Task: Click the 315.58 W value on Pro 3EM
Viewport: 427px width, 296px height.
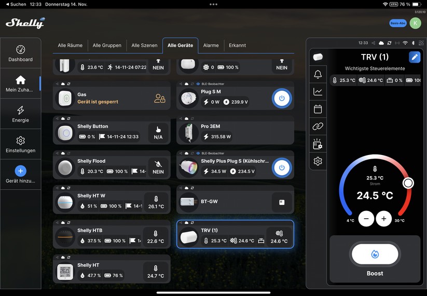Action: [x=221, y=136]
